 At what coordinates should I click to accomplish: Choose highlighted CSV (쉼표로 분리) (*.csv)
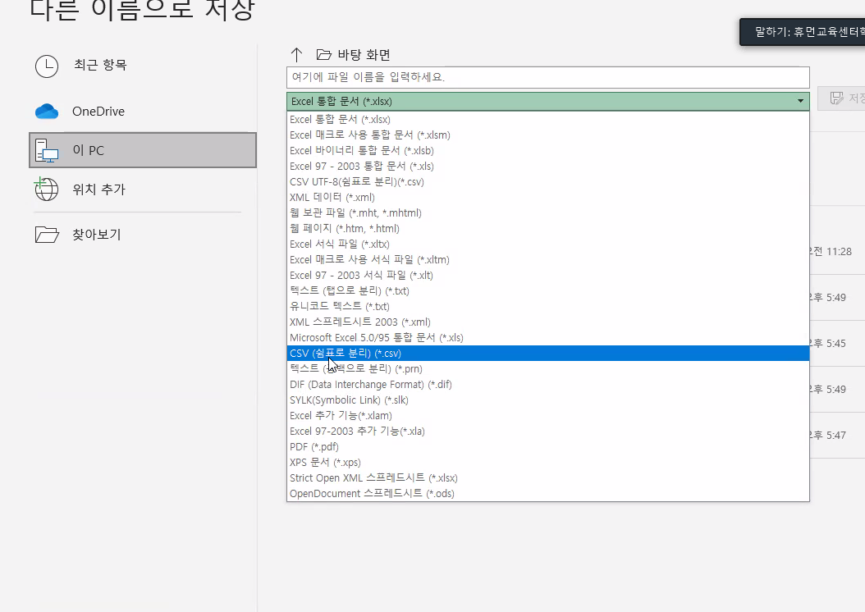pos(547,353)
